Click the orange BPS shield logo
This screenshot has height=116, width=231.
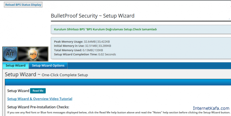33,54
